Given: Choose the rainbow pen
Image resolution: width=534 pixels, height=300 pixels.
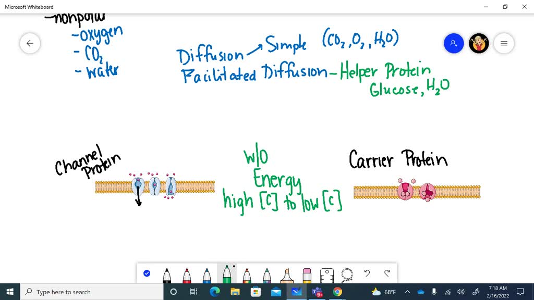Looking at the screenshot, I should pyautogui.click(x=247, y=275).
